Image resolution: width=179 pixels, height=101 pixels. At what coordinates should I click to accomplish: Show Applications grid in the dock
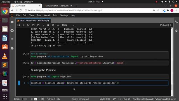click(5, 97)
